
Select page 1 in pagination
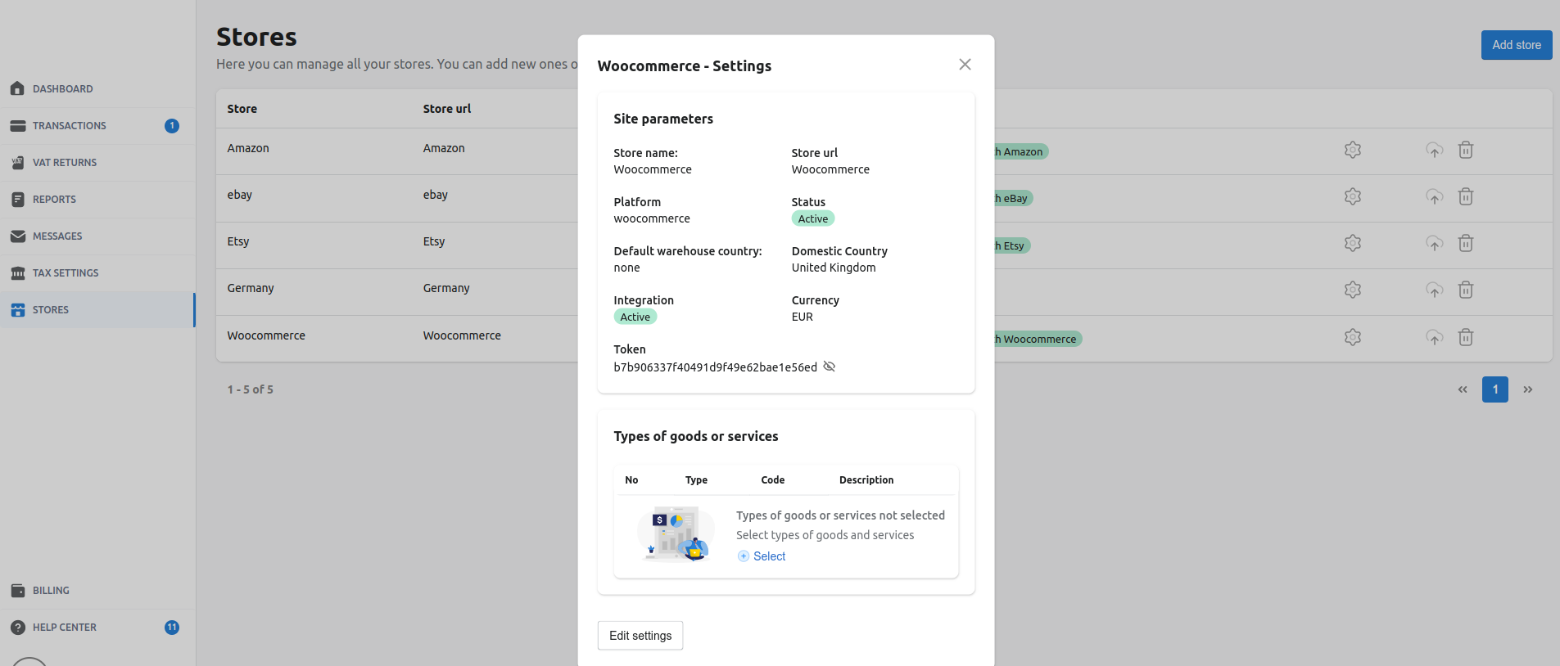pos(1495,389)
